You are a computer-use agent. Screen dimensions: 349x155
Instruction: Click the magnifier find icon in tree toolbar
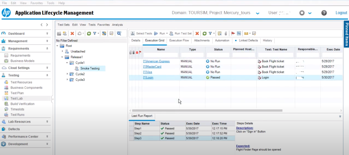pos(119,34)
